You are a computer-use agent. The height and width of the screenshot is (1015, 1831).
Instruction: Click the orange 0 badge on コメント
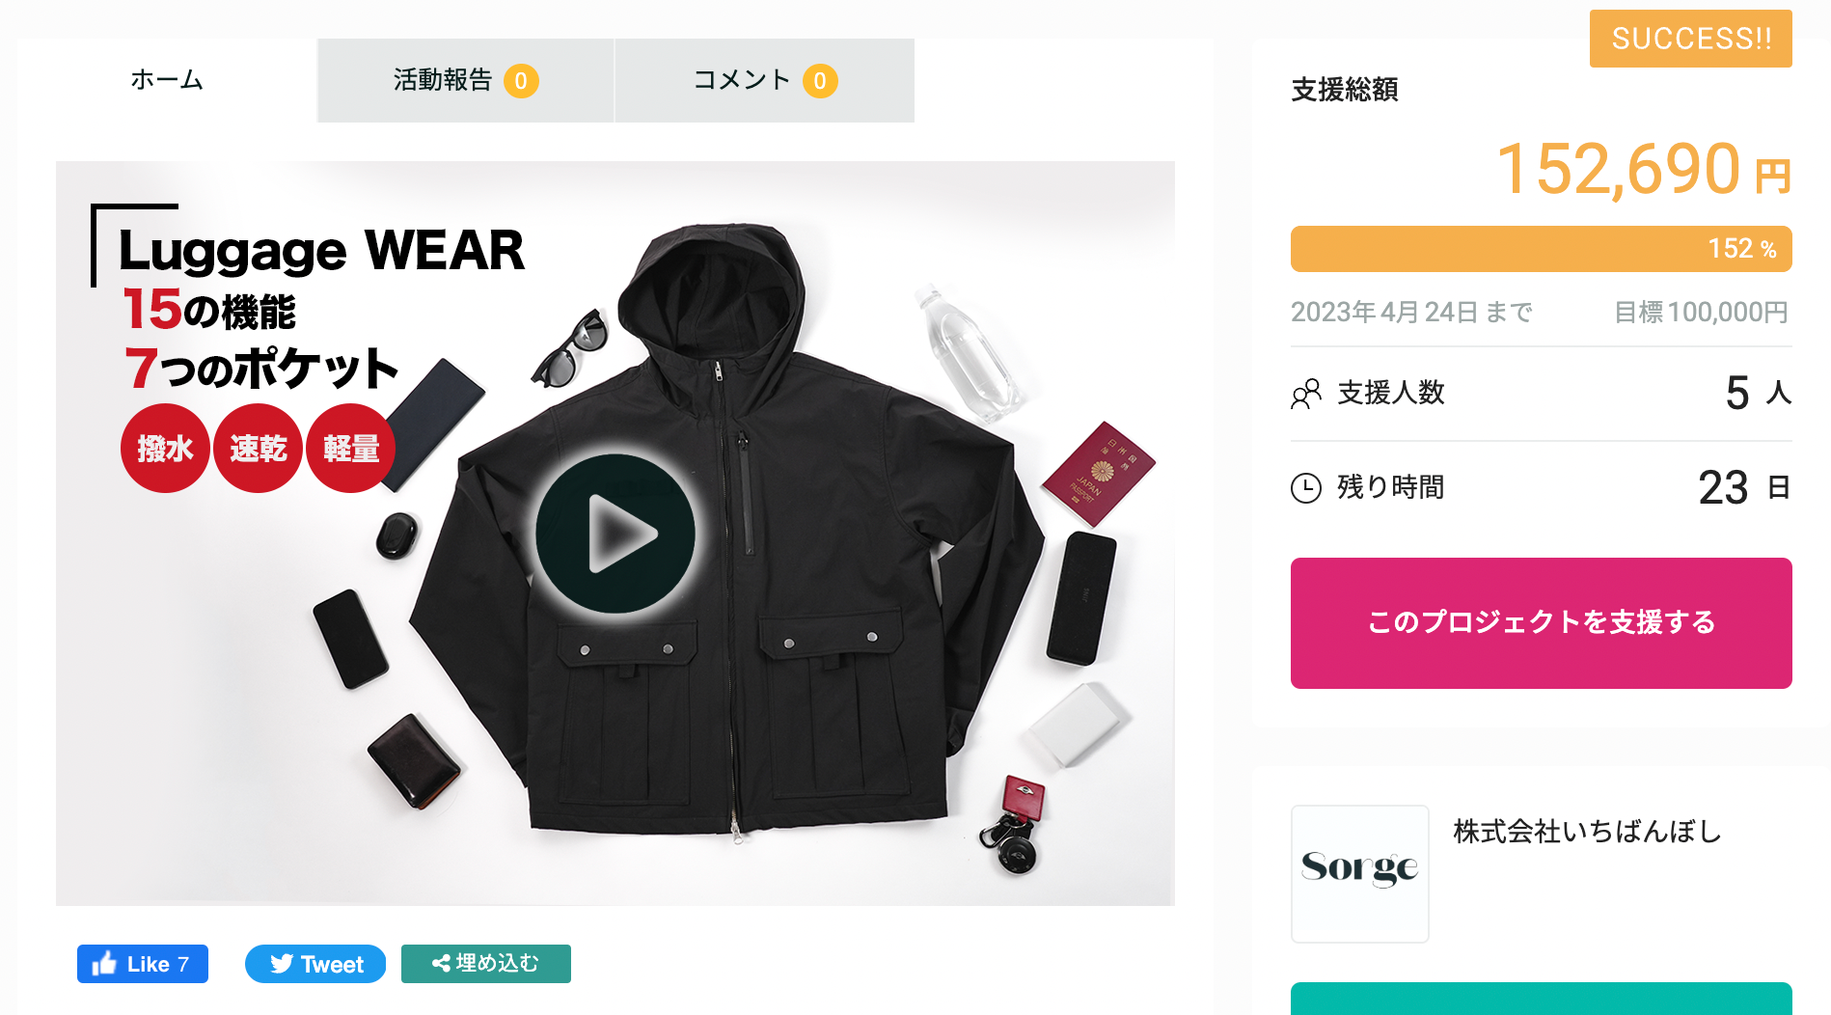click(x=820, y=81)
